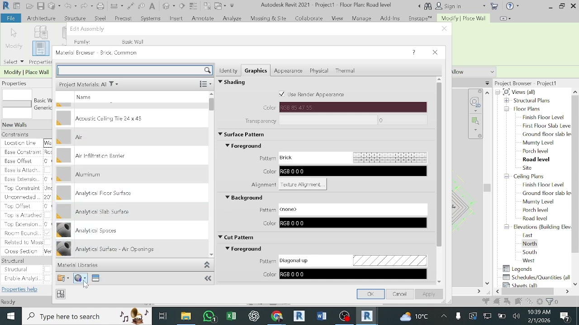
Task: Click the Surface Background color swatch
Action: (353, 223)
